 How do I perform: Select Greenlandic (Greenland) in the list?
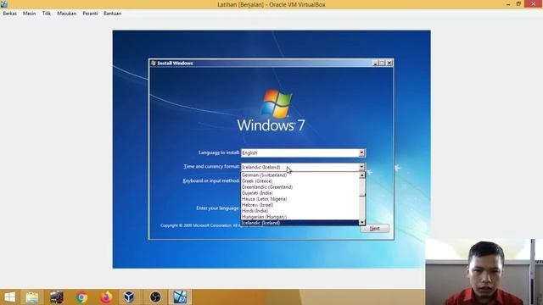[x=299, y=186]
